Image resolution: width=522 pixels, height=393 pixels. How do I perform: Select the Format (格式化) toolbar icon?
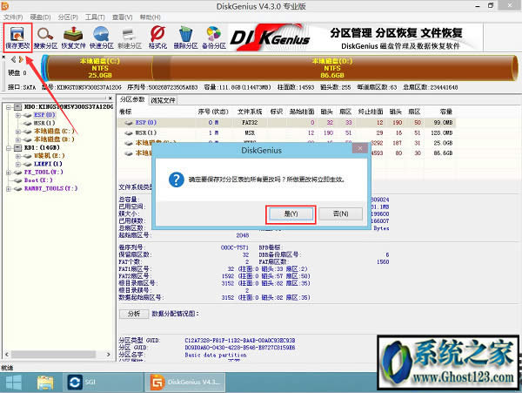click(x=157, y=35)
